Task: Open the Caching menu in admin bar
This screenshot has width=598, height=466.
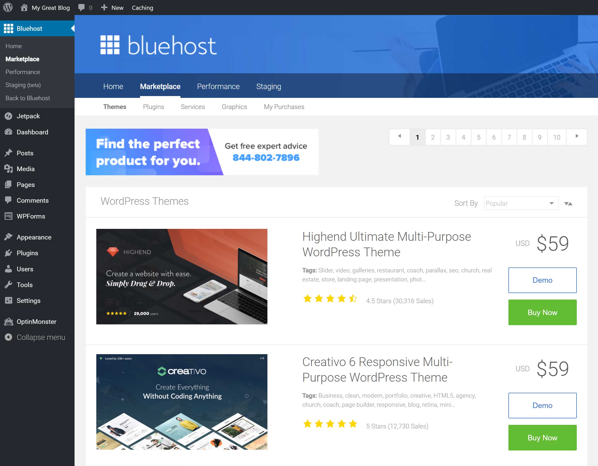Action: [142, 8]
